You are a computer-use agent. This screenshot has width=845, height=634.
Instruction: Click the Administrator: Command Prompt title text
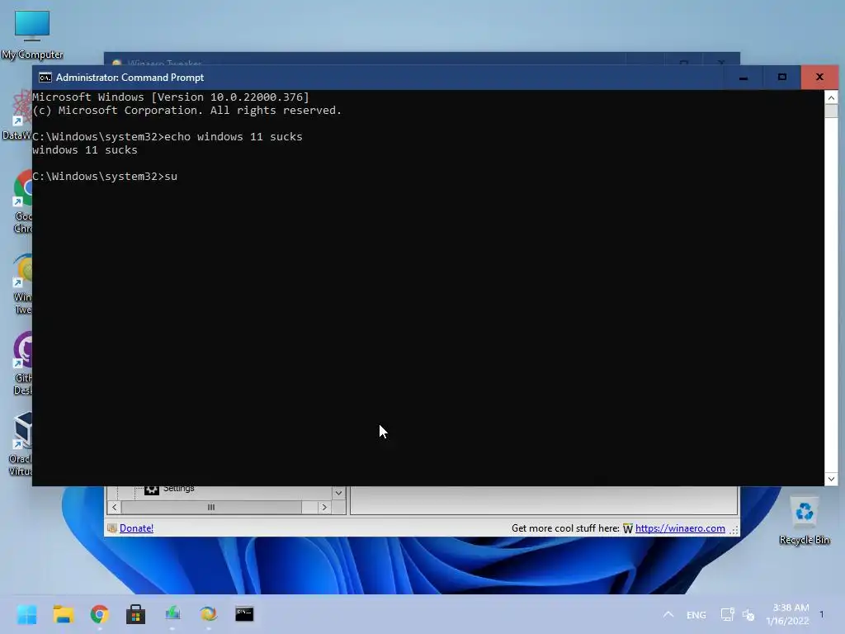tap(130, 78)
